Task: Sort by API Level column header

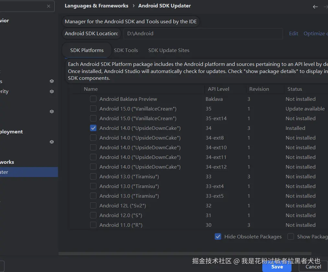Action: pyautogui.click(x=225, y=89)
